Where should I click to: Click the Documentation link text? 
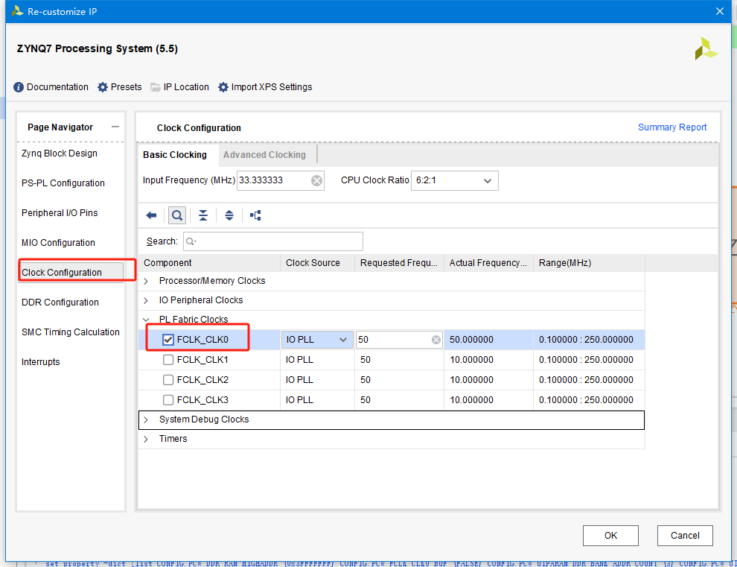[57, 87]
